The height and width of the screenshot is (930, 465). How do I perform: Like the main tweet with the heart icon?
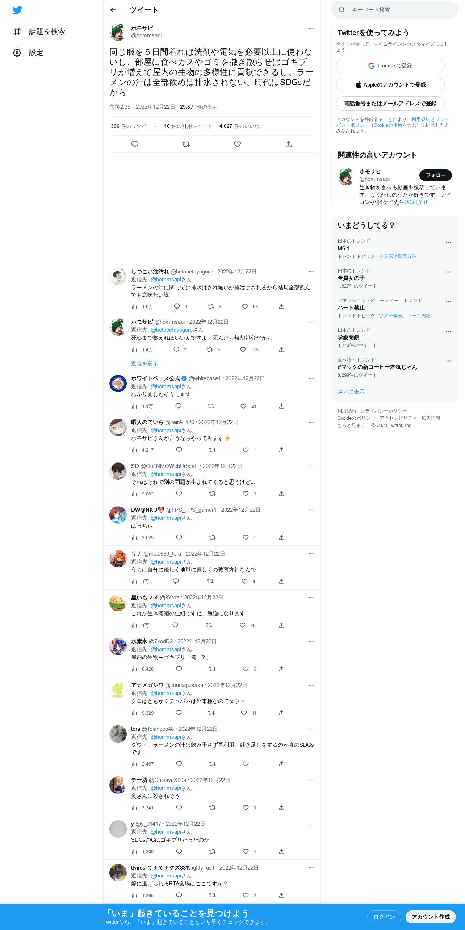pyautogui.click(x=237, y=144)
